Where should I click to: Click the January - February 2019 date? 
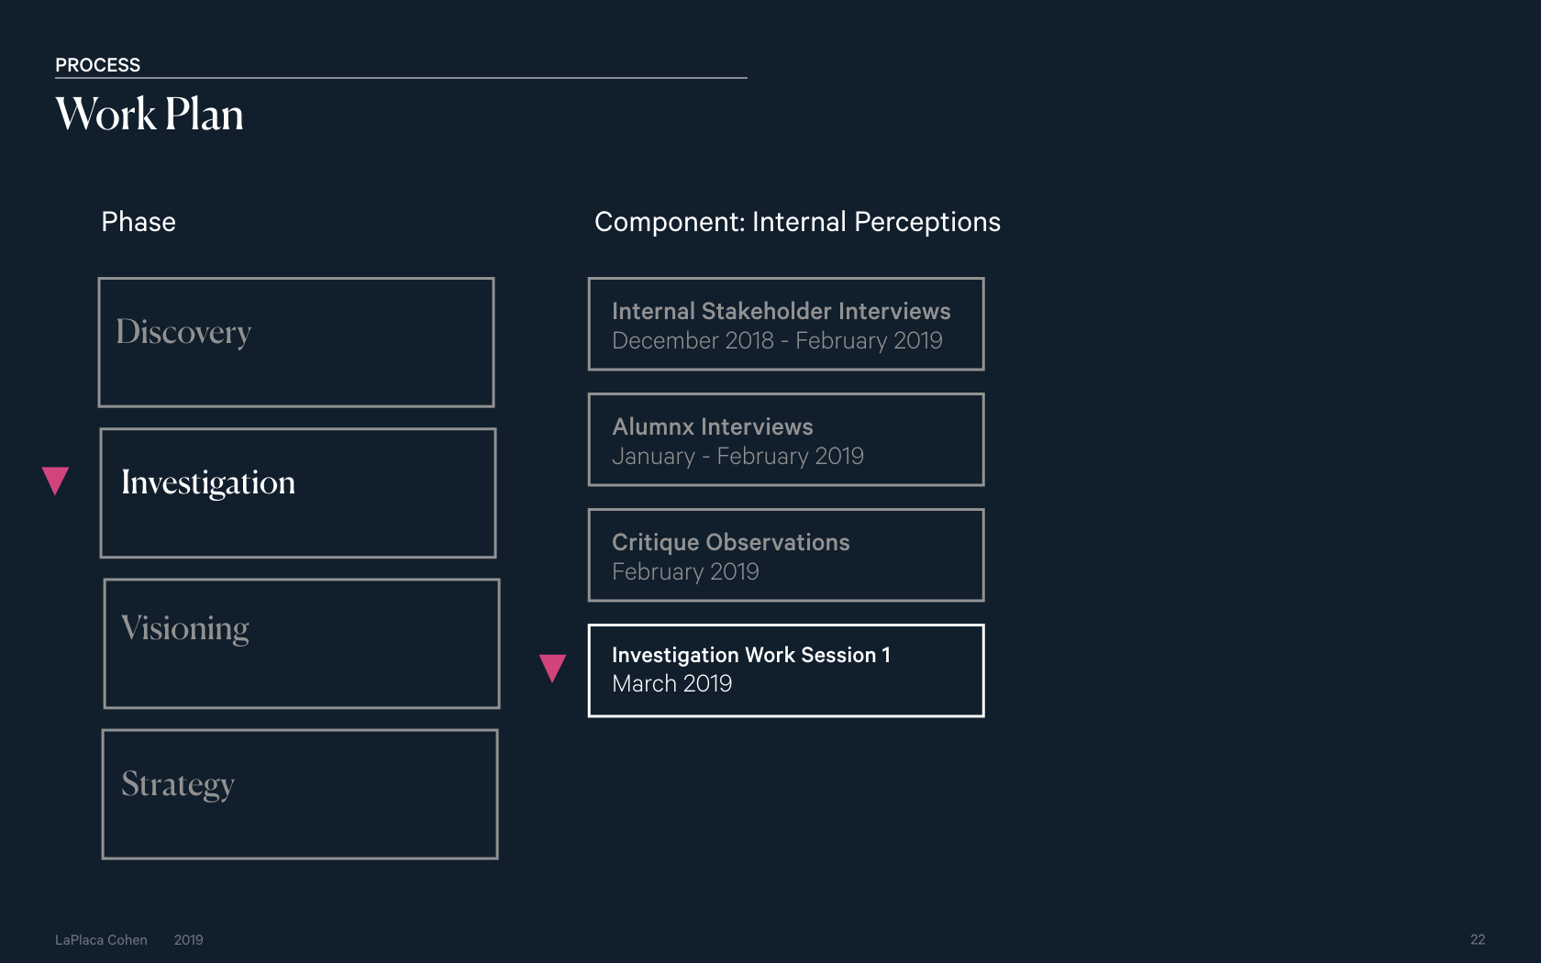[737, 456]
